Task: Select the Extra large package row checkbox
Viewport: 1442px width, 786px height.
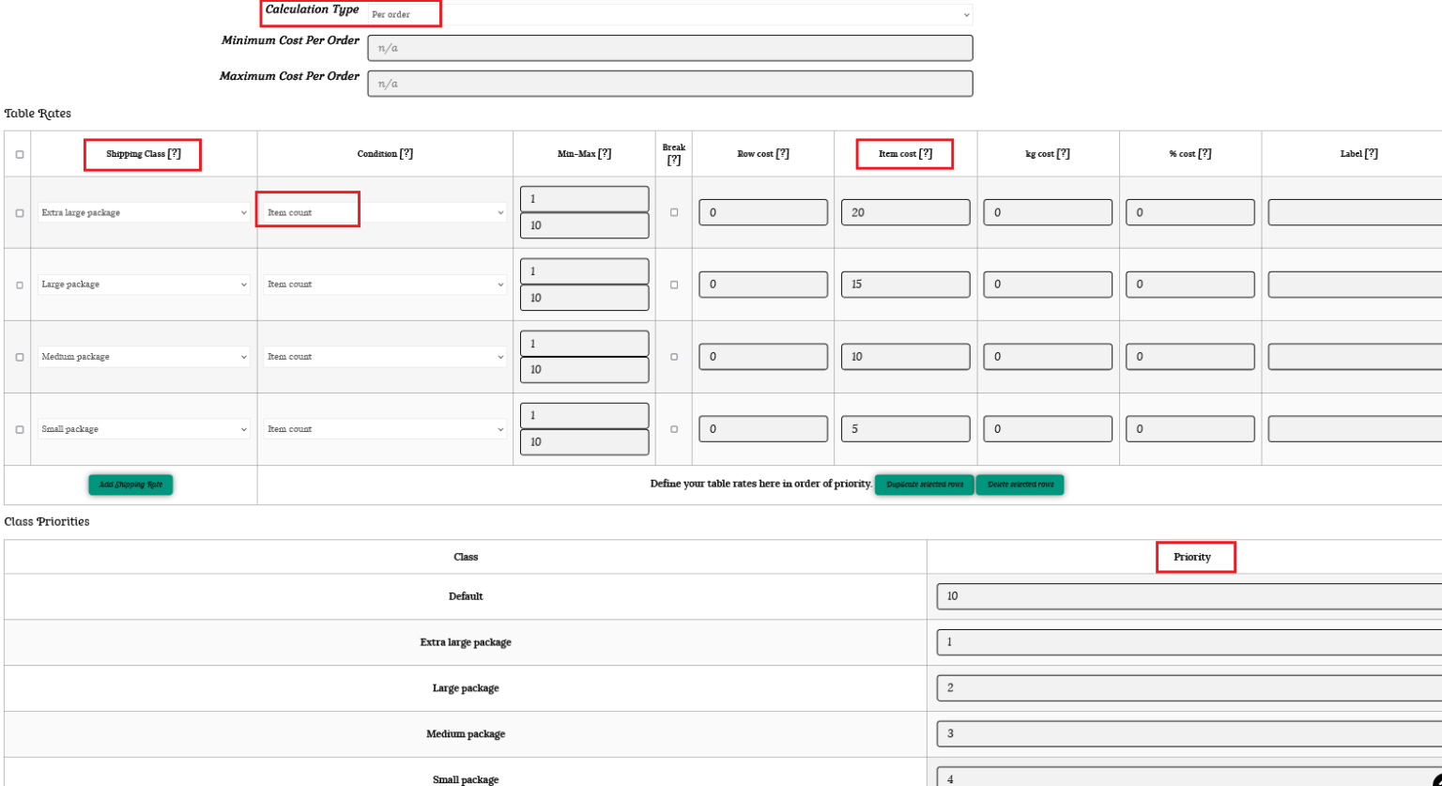Action: [x=20, y=213]
